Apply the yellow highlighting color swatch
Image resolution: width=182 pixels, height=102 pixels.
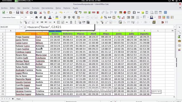[57, 17]
